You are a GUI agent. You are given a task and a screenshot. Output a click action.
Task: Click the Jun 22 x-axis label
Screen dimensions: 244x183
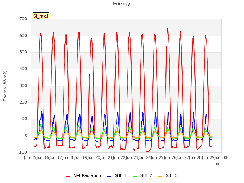(x=120, y=157)
